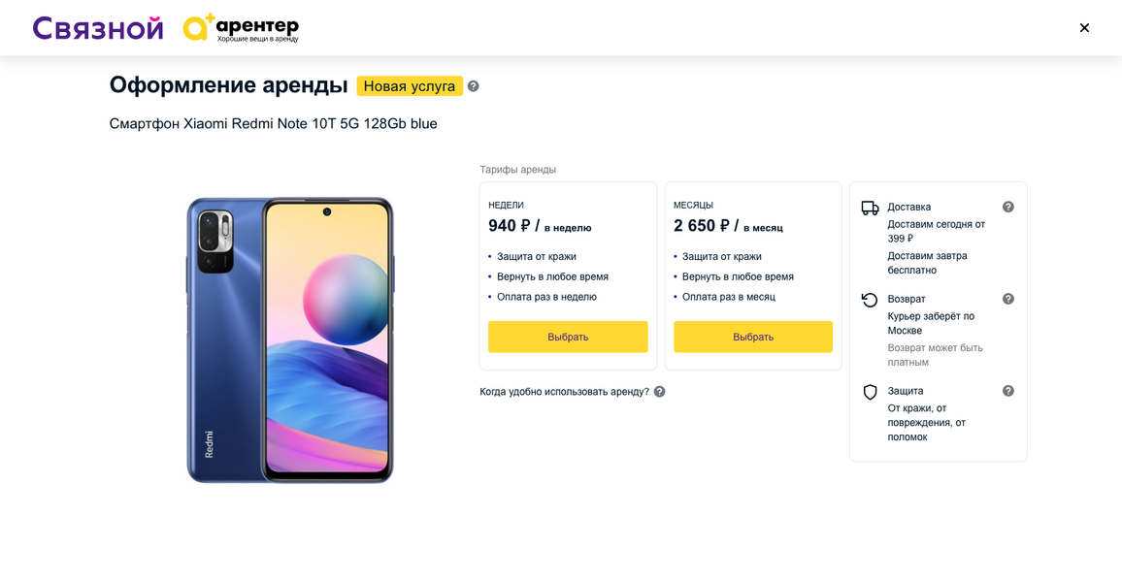Open the Возврат help tooltip icon

click(x=1008, y=299)
